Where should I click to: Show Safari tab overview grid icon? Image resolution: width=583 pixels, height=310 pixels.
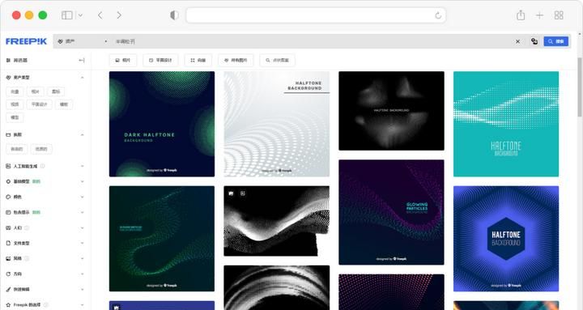pyautogui.click(x=559, y=15)
